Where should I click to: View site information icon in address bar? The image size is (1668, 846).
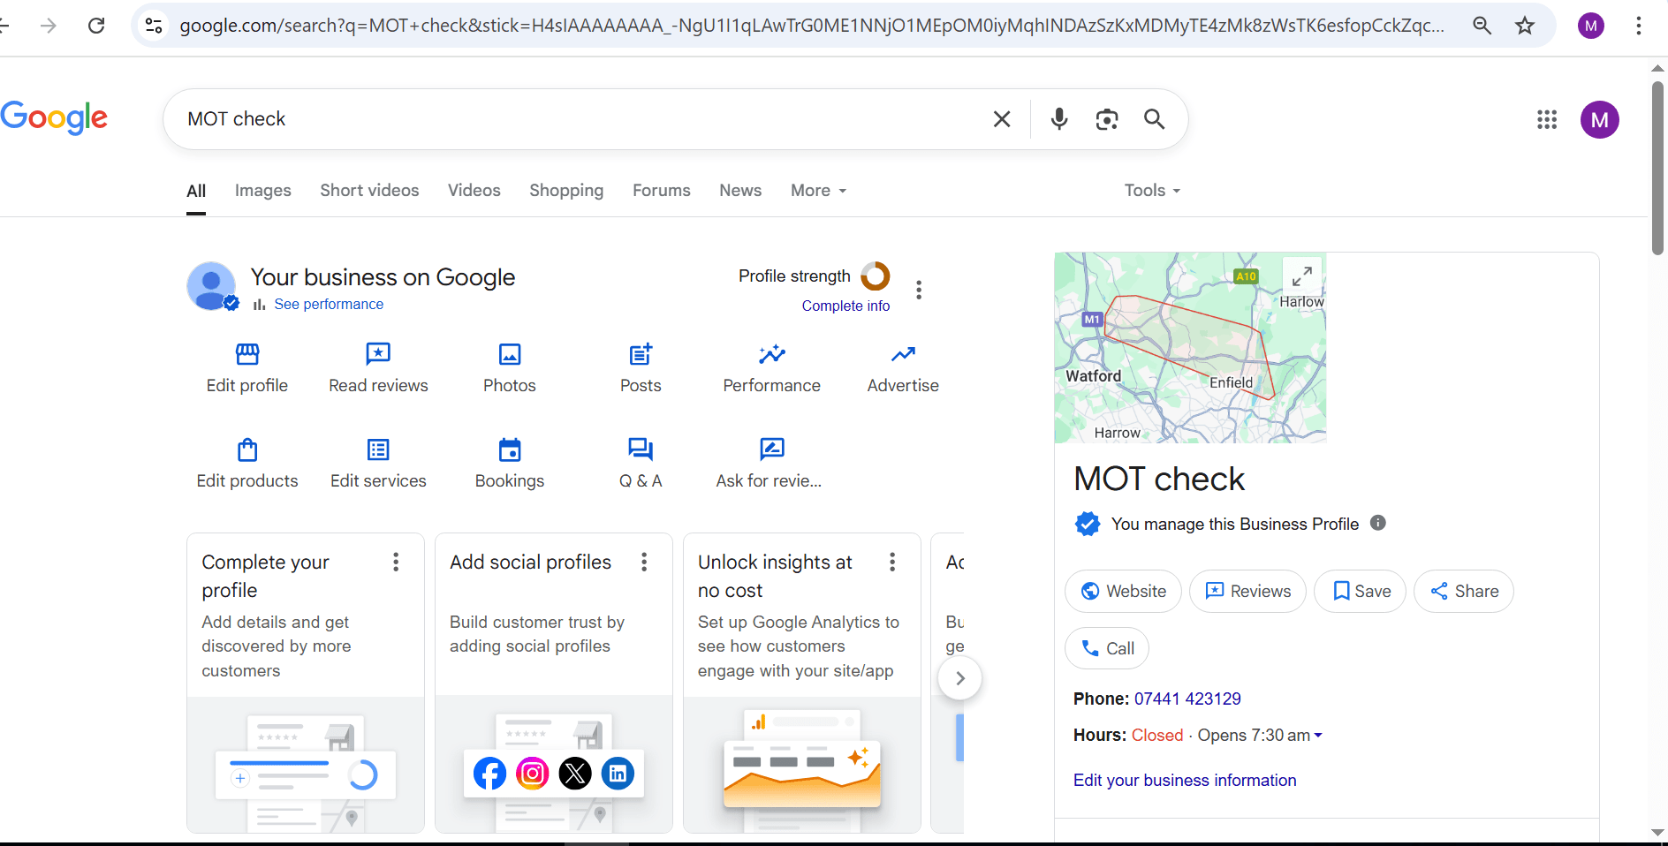pyautogui.click(x=154, y=26)
